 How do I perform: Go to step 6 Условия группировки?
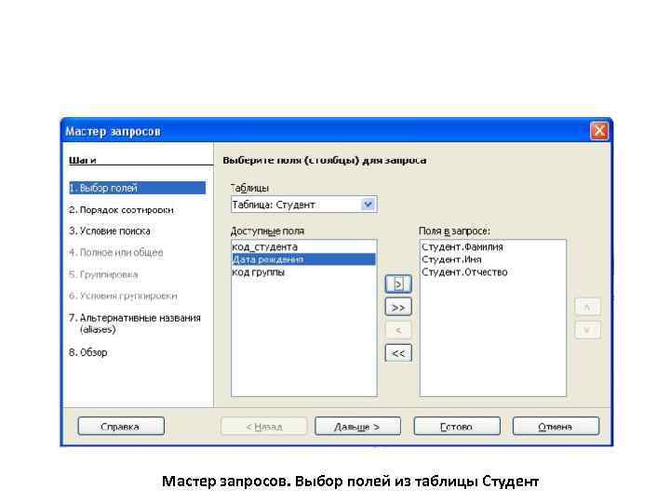coord(123,296)
